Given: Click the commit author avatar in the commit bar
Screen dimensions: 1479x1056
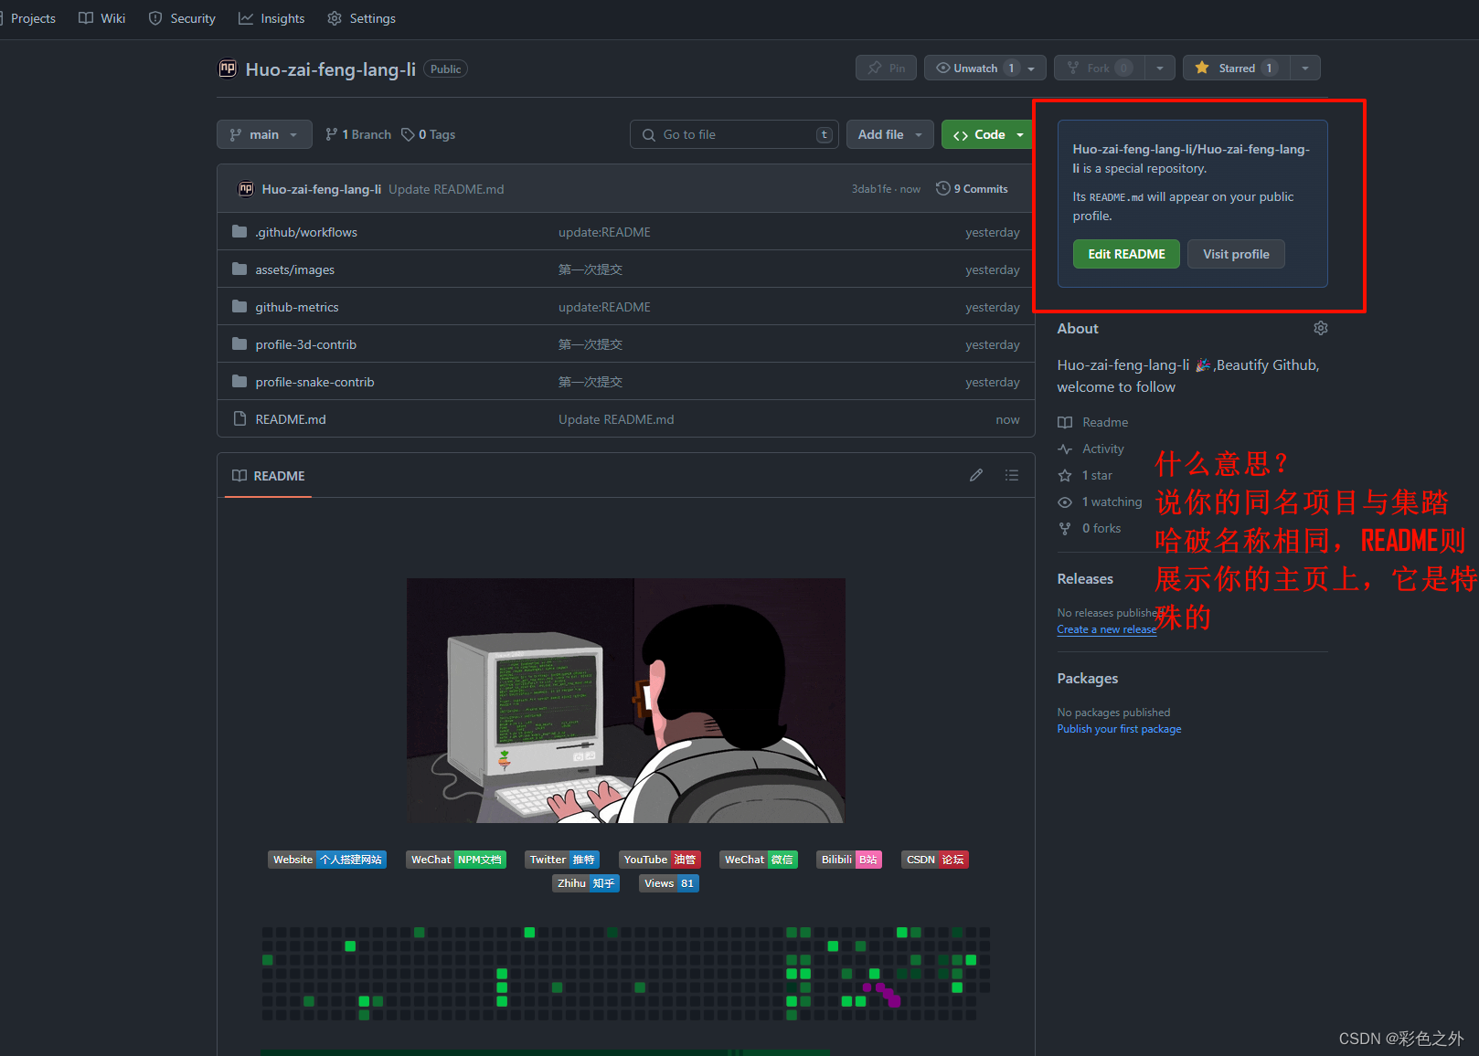Looking at the screenshot, I should pos(246,189).
